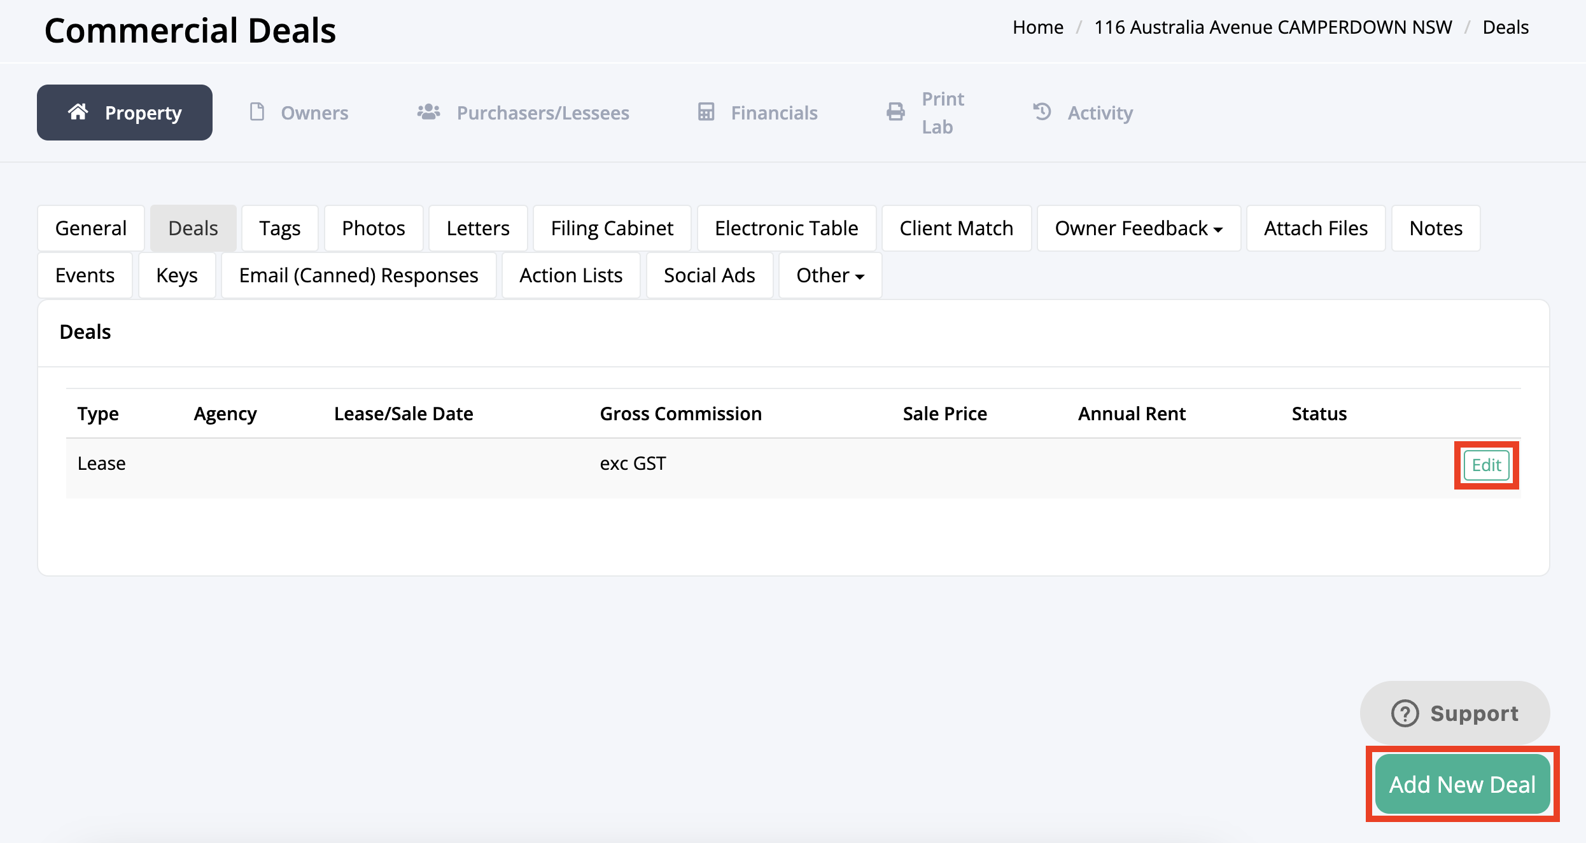The width and height of the screenshot is (1586, 843).
Task: Select the Deals tab
Action: point(193,228)
